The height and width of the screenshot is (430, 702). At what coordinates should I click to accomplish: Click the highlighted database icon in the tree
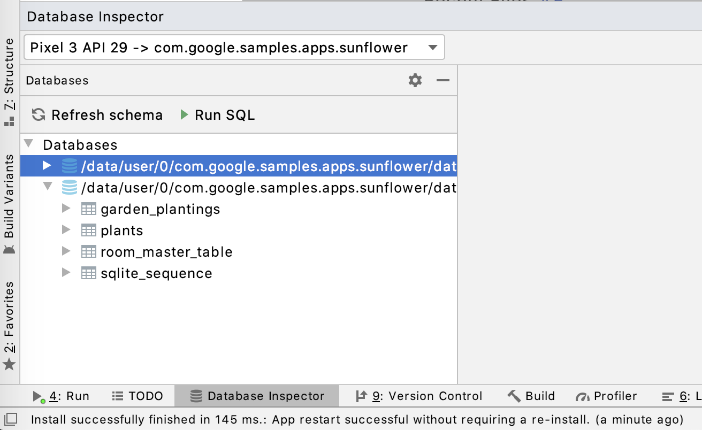tap(69, 166)
